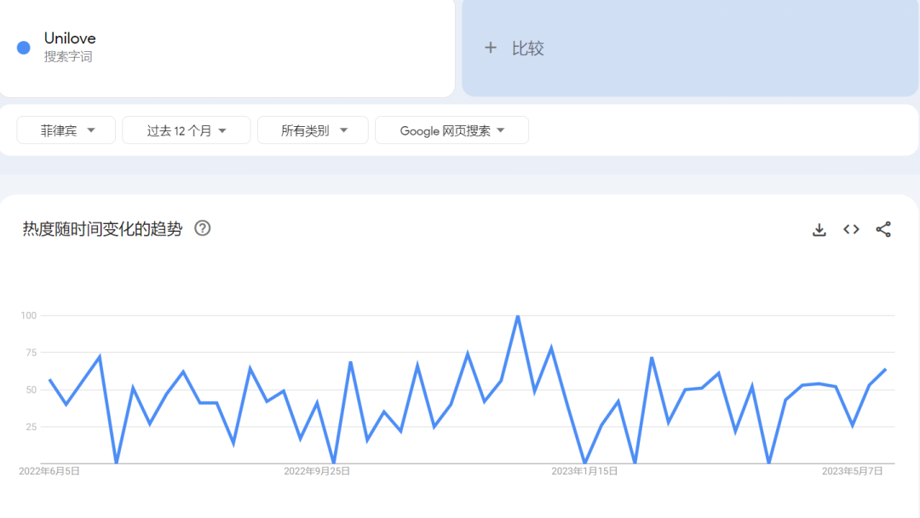The image size is (920, 518).
Task: Expand the 过去 12 个月 time range dropdown
Action: (x=186, y=130)
